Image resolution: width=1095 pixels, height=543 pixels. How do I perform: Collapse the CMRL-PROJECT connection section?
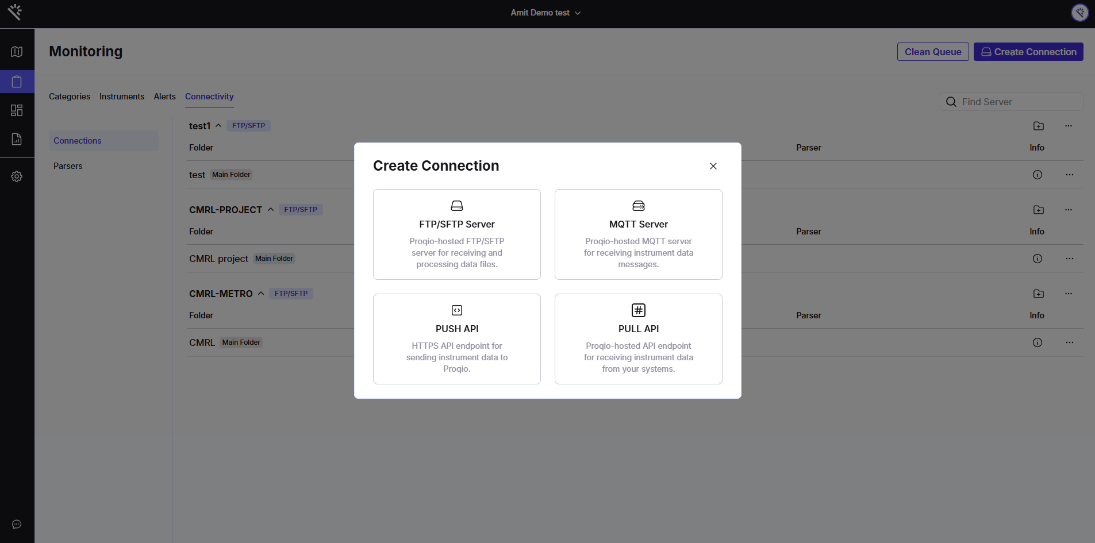click(x=271, y=210)
